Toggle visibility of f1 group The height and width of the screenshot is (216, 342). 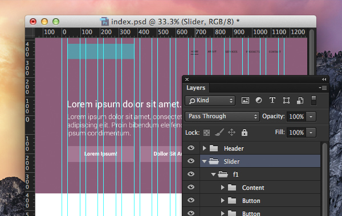[191, 174]
